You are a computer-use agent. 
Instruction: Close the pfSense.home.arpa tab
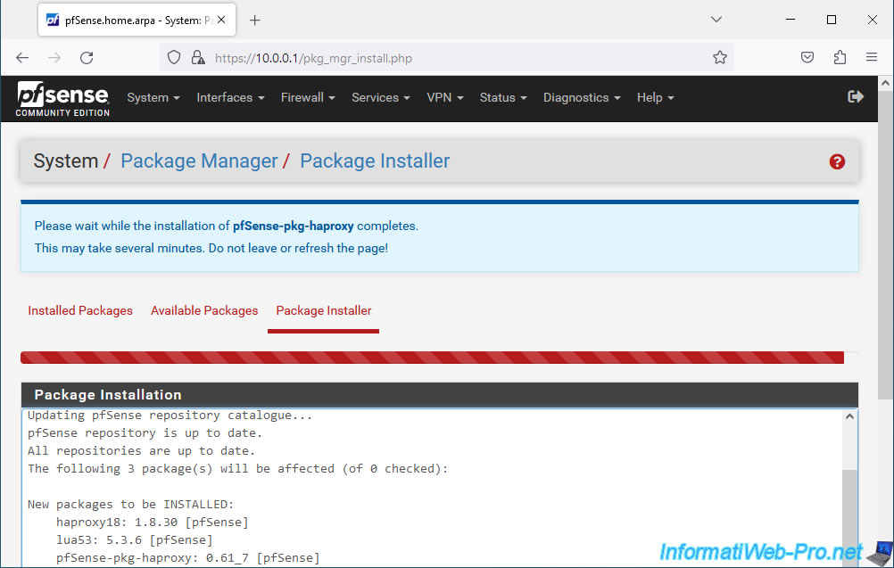(222, 20)
